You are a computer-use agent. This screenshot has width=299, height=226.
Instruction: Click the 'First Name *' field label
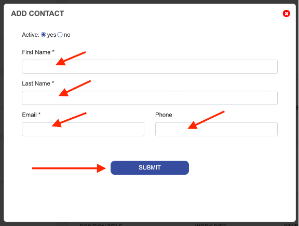(38, 52)
